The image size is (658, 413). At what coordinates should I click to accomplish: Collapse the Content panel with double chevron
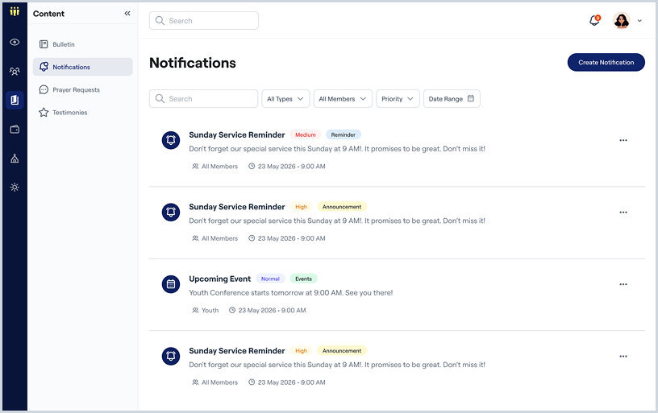(127, 14)
